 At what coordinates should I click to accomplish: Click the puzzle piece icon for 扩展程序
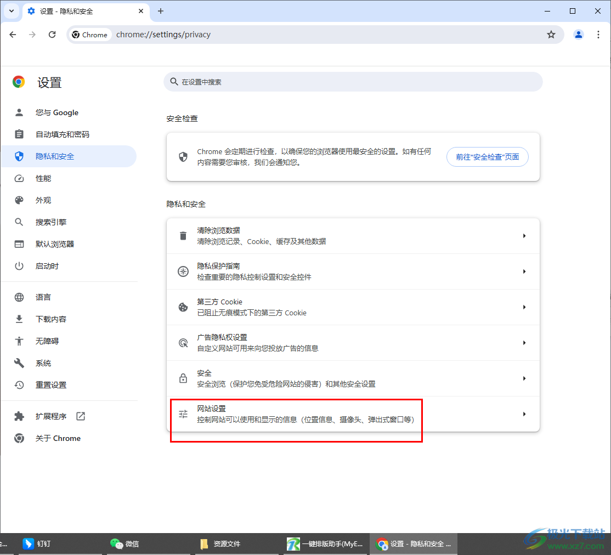[19, 416]
